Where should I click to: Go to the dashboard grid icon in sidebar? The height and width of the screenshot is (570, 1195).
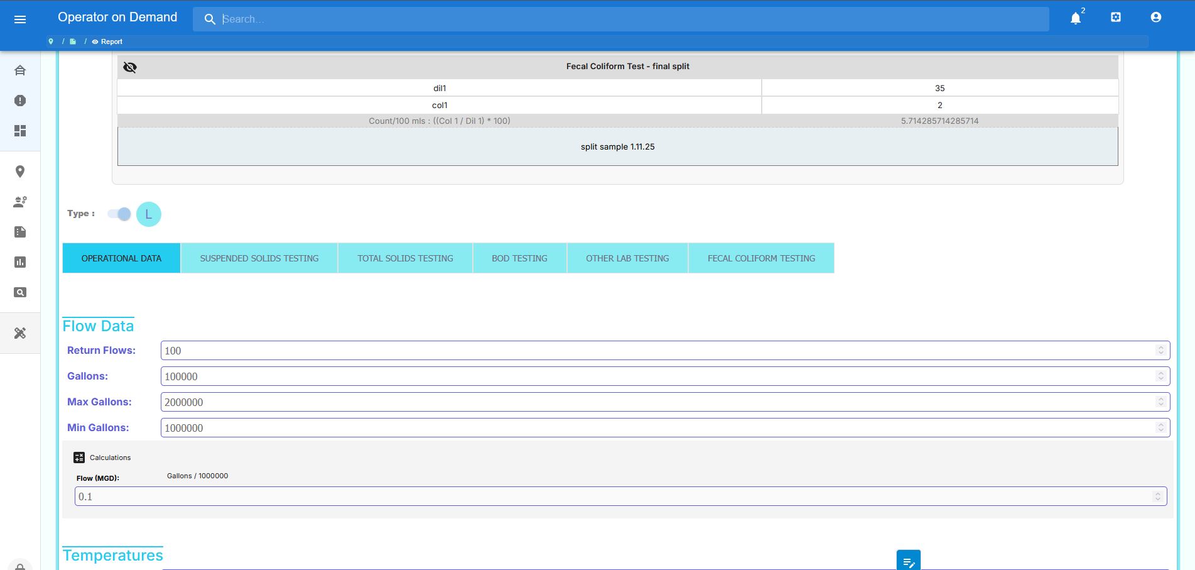[20, 131]
